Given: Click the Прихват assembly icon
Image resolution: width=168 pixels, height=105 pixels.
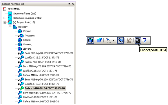Looking at the screenshot, I should click(15, 27).
